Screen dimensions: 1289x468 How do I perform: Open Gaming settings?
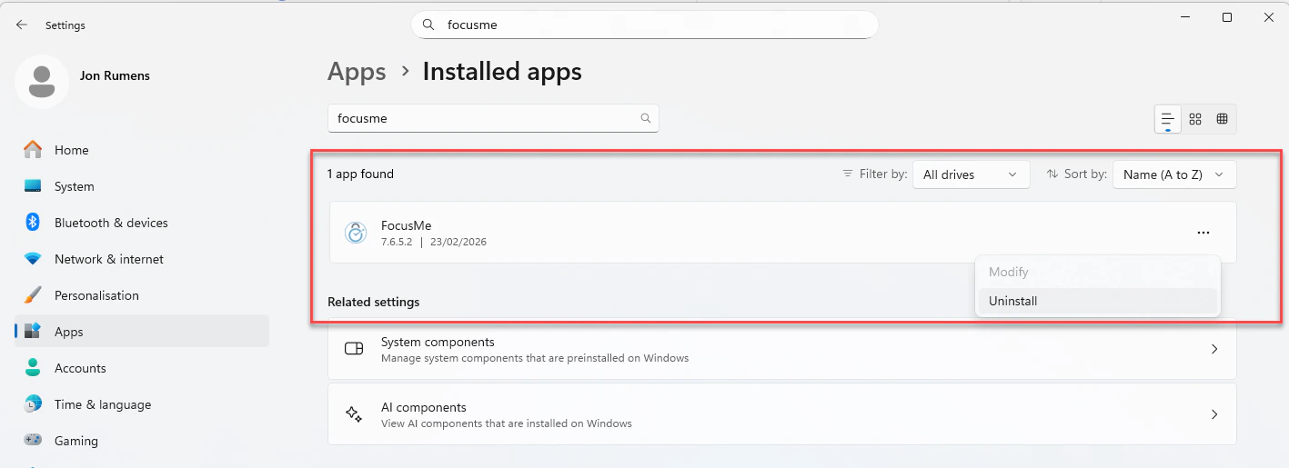point(142,441)
